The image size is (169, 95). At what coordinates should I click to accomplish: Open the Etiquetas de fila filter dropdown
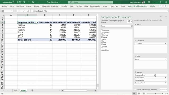(36, 22)
